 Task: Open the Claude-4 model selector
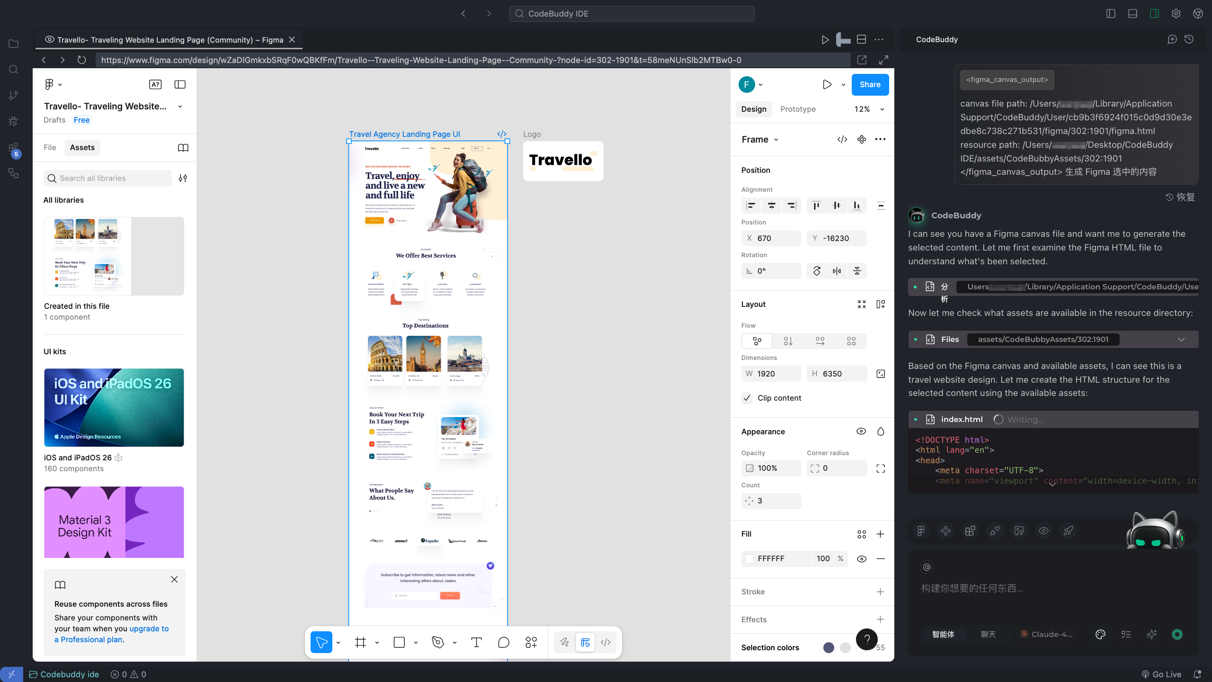pyautogui.click(x=1046, y=634)
